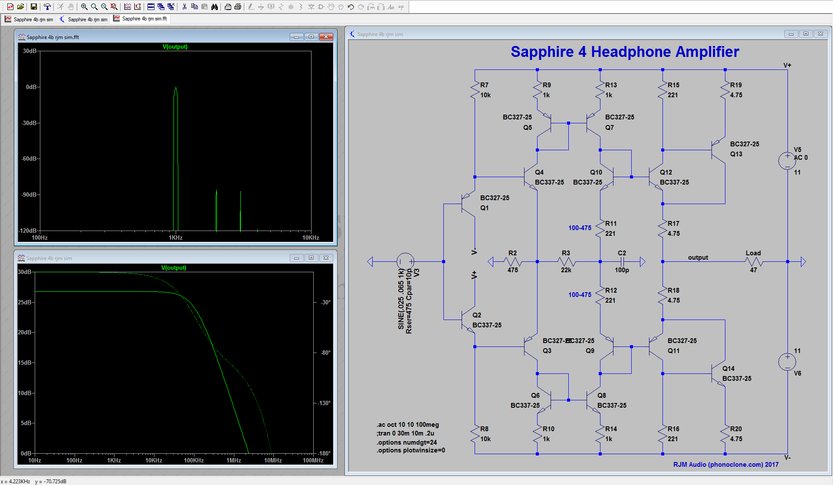Maximize the FFT plot window
The height and width of the screenshot is (485, 833).
(311, 37)
